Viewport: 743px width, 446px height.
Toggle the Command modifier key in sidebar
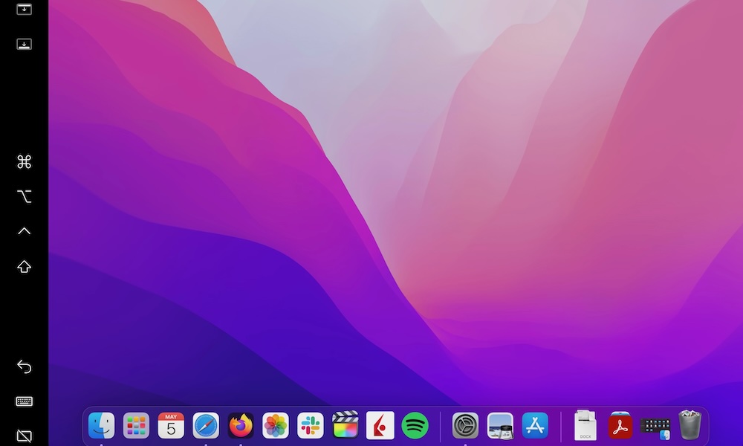24,162
